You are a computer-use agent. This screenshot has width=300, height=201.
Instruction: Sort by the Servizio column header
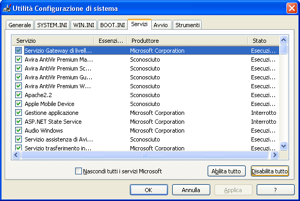[53, 41]
